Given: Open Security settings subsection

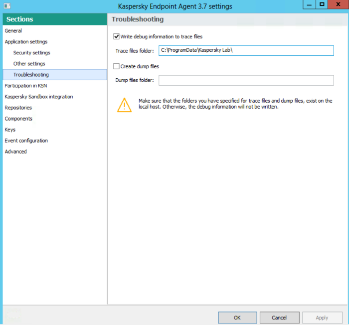Looking at the screenshot, I should pyautogui.click(x=31, y=53).
